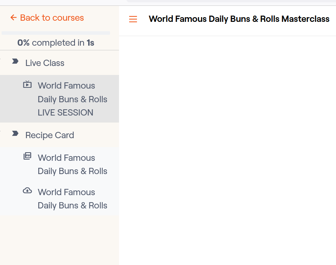Image resolution: width=336 pixels, height=265 pixels.
Task: Click the empty white lesson content area
Action: (x=227, y=148)
